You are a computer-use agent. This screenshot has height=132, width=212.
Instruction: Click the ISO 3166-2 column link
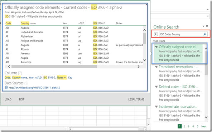click(49, 78)
